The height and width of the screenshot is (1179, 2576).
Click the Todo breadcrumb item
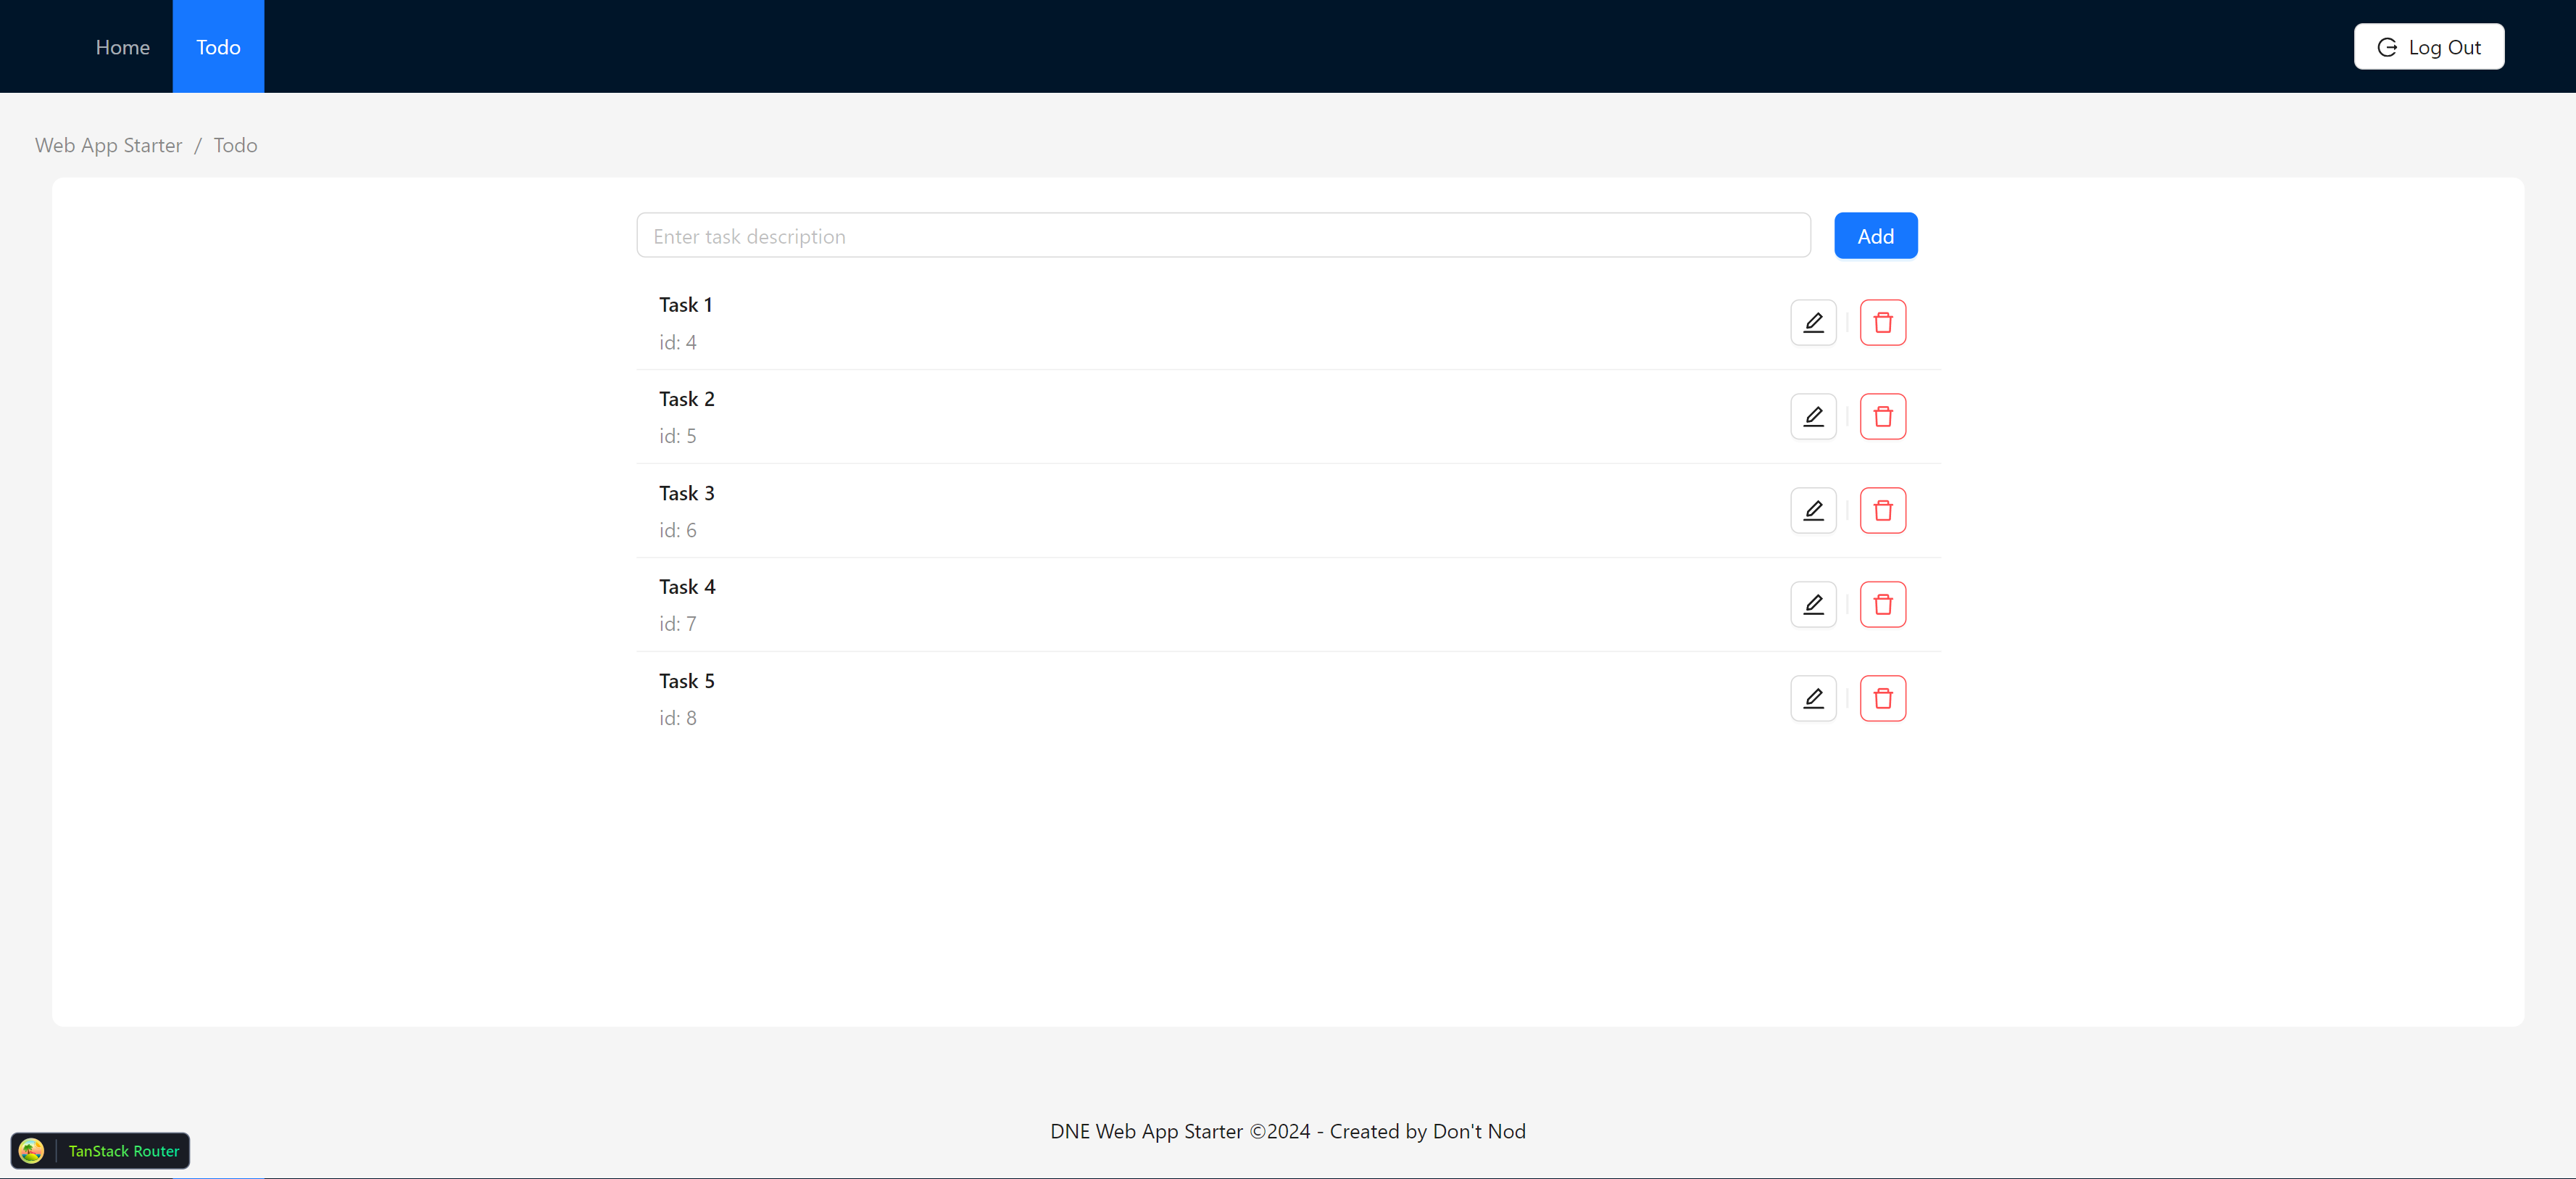[235, 145]
